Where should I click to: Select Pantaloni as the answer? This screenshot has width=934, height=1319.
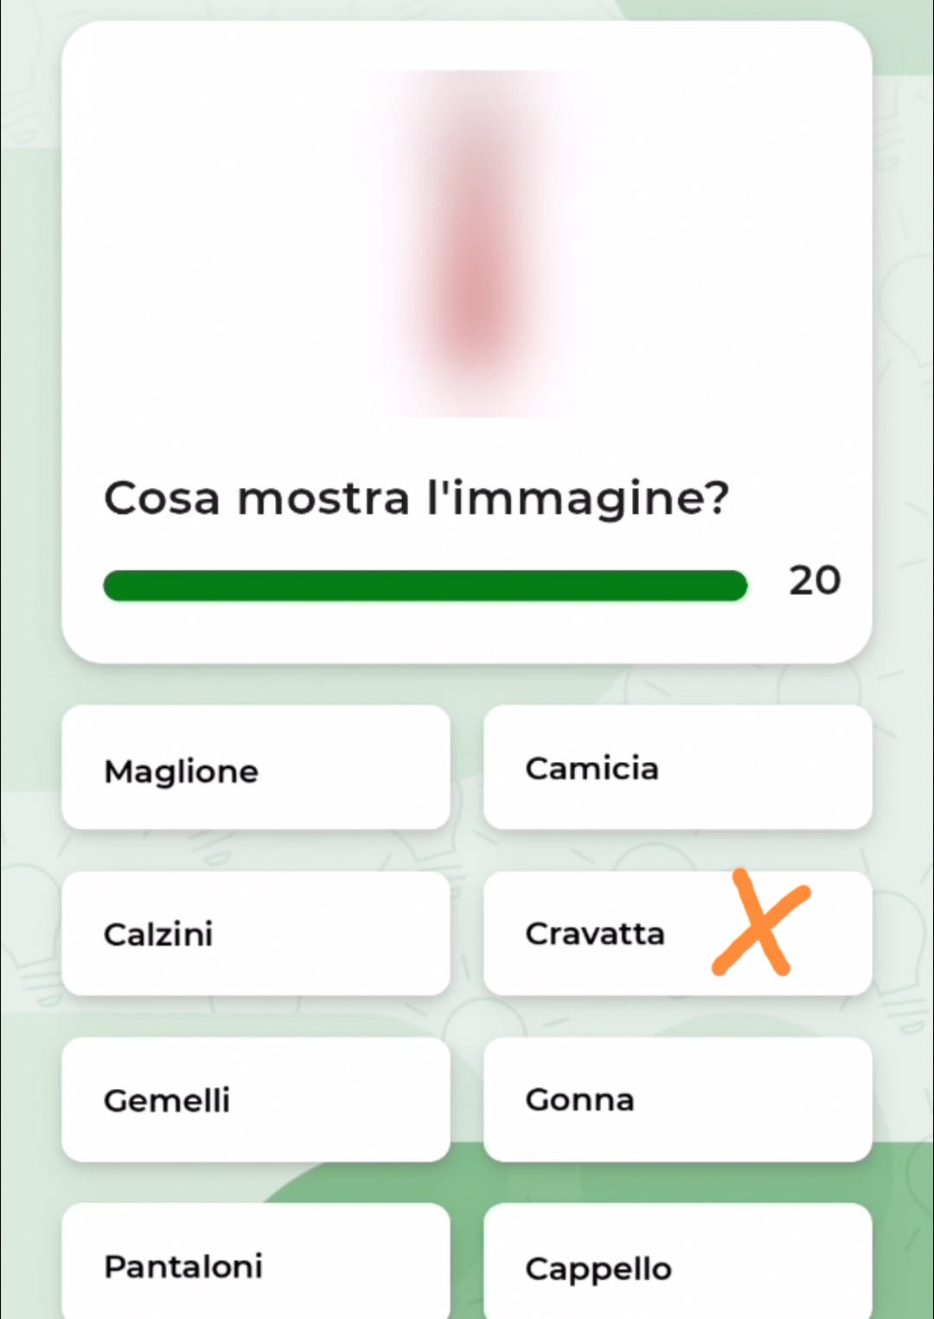click(x=256, y=1263)
